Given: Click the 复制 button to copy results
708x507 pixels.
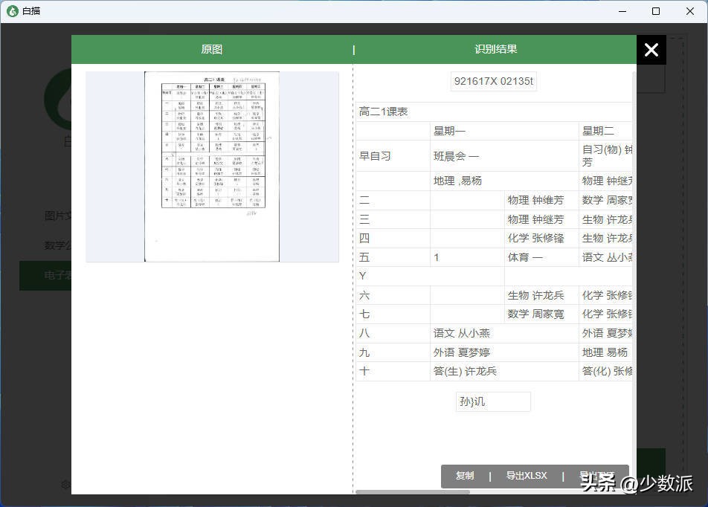Looking at the screenshot, I should click(464, 476).
